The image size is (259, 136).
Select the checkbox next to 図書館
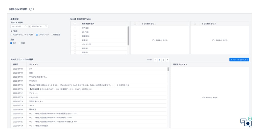75,36
